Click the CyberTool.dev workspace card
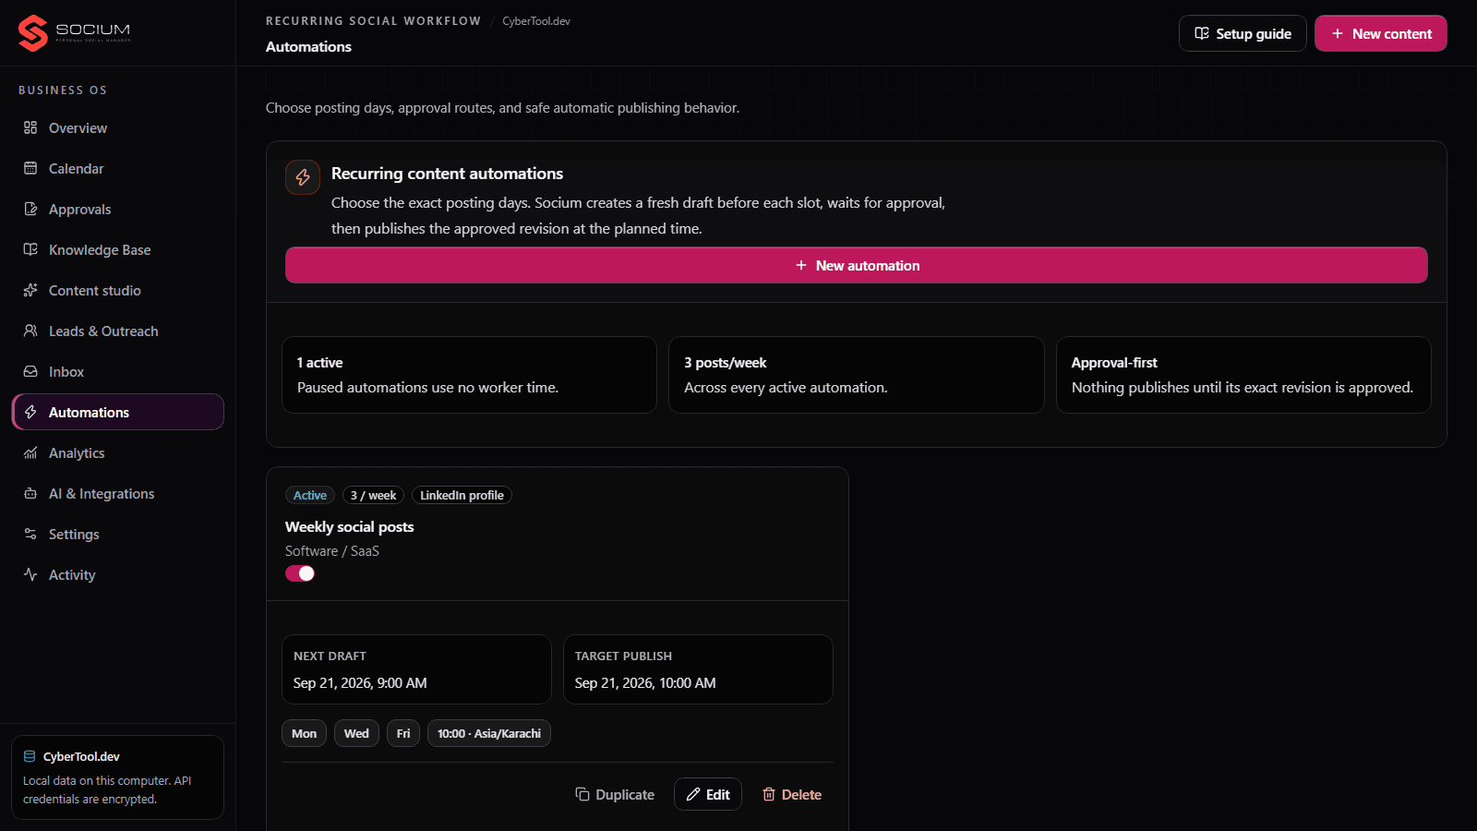The image size is (1477, 831). click(x=118, y=777)
